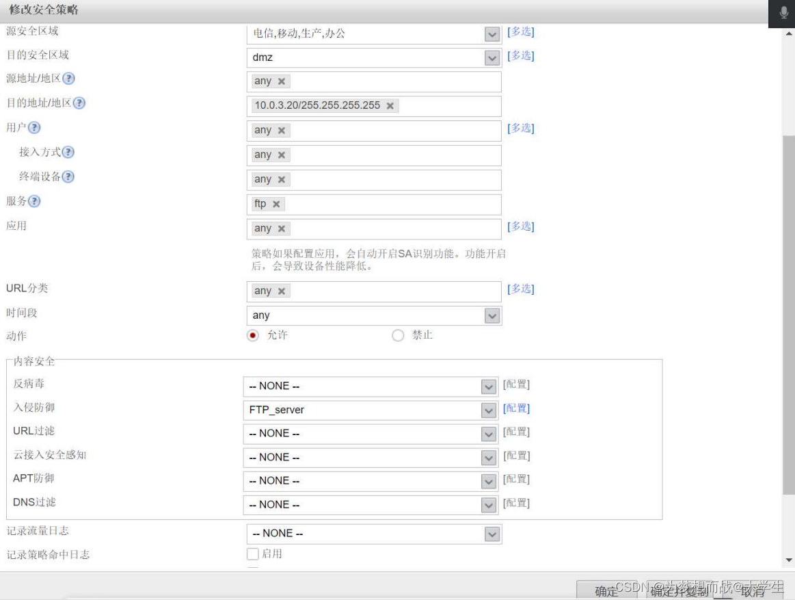Viewport: 795px width, 600px height.
Task: Open the 时间段 dropdown
Action: (491, 315)
